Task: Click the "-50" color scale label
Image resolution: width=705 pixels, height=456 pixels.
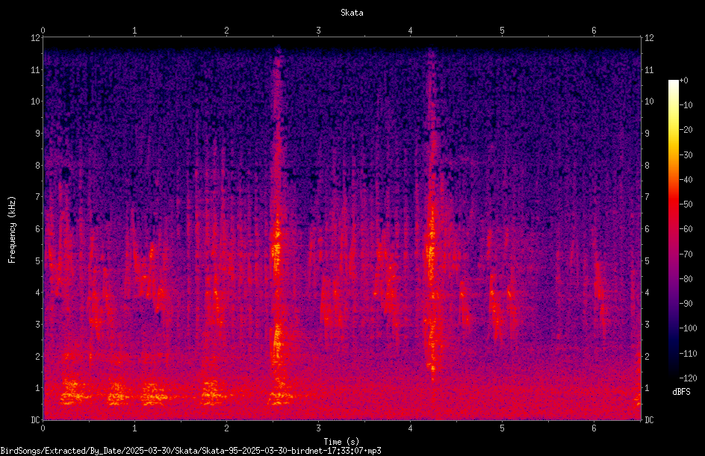Action: (686, 204)
